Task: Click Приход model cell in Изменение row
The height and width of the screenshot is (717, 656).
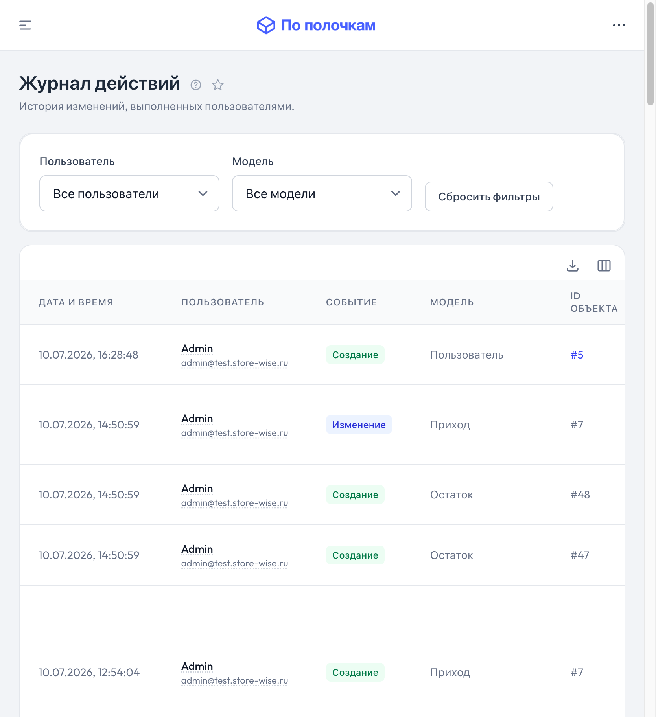Action: pos(450,425)
